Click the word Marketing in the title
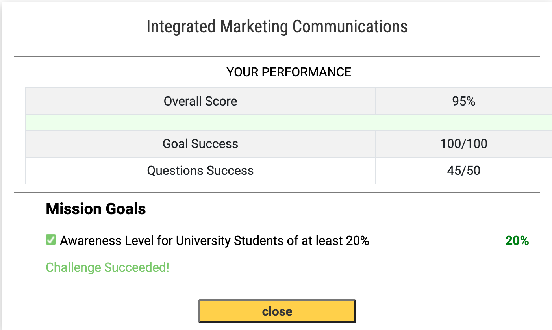The height and width of the screenshot is (330, 552). coord(254,27)
